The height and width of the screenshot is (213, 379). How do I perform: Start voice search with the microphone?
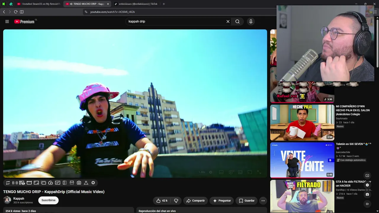[x=251, y=21]
